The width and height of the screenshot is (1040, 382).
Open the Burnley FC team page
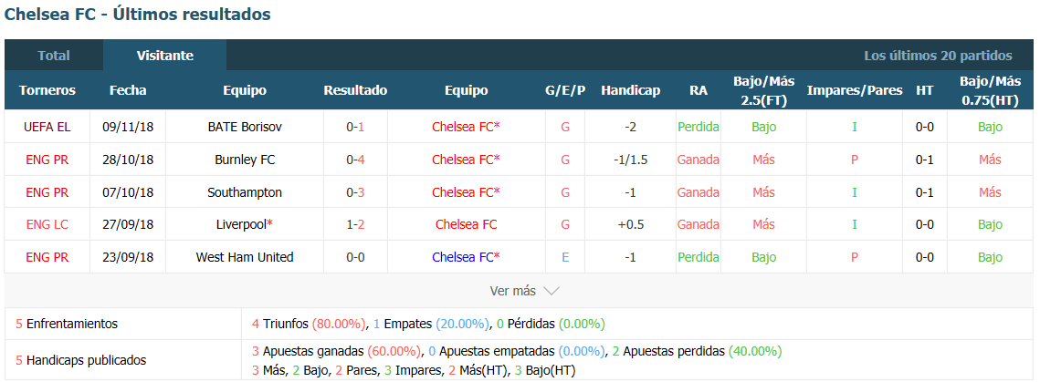click(x=245, y=160)
